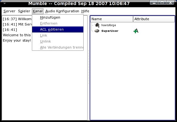Viewport: 177px width, 122px height.
Task: Open the Konfiguration menu
Action: [x=68, y=11]
